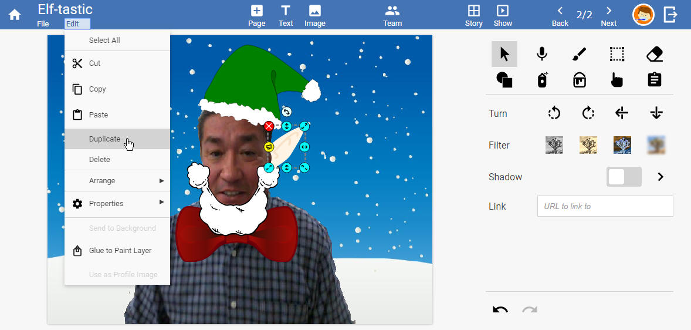Flip object horizontally
Image resolution: width=691 pixels, height=330 pixels.
[x=622, y=113]
